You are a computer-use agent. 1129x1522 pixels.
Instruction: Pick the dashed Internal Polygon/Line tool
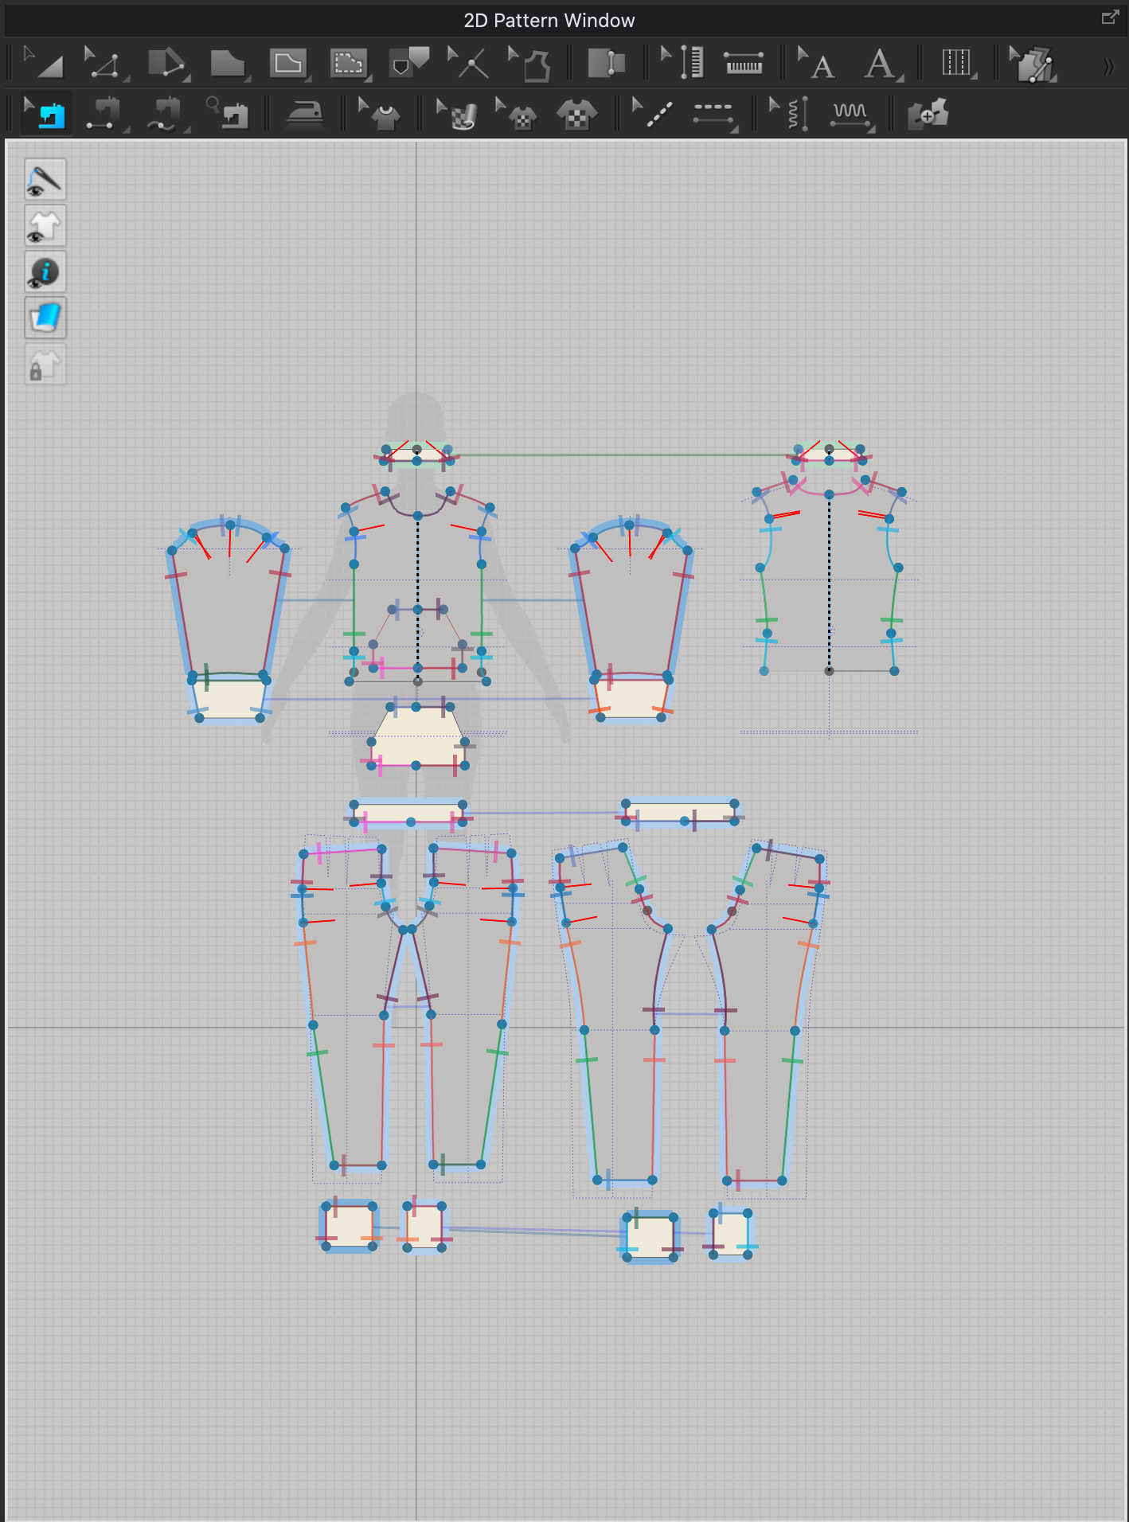[x=349, y=64]
